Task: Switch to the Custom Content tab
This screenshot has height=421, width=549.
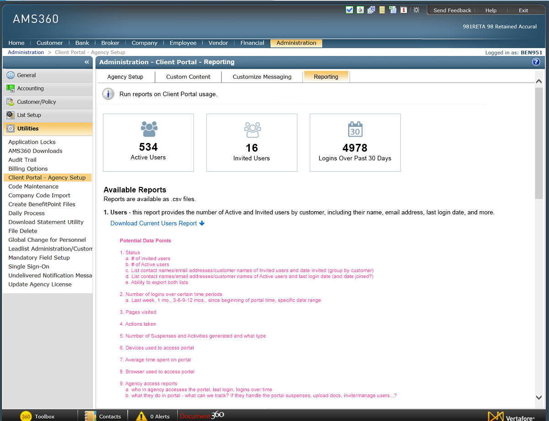Action: tap(188, 77)
